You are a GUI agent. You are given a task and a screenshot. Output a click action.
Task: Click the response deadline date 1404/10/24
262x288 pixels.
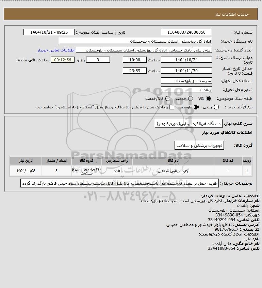[x=186, y=60]
